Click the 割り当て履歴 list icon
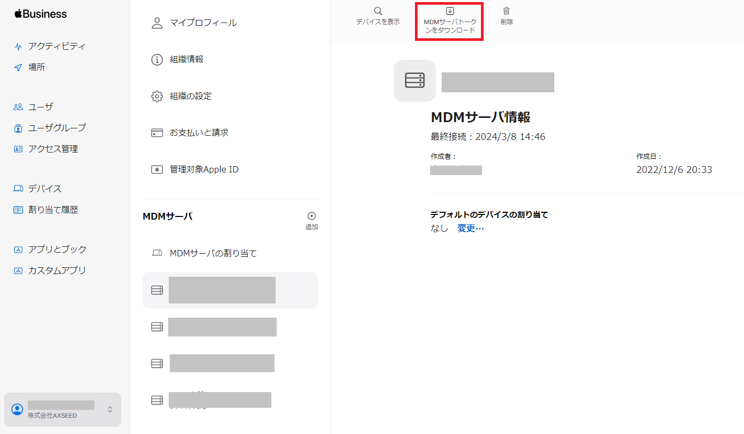The image size is (744, 434). coord(18,210)
